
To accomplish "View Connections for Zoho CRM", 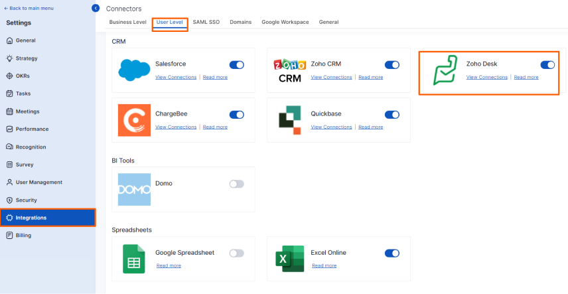I will (332, 77).
